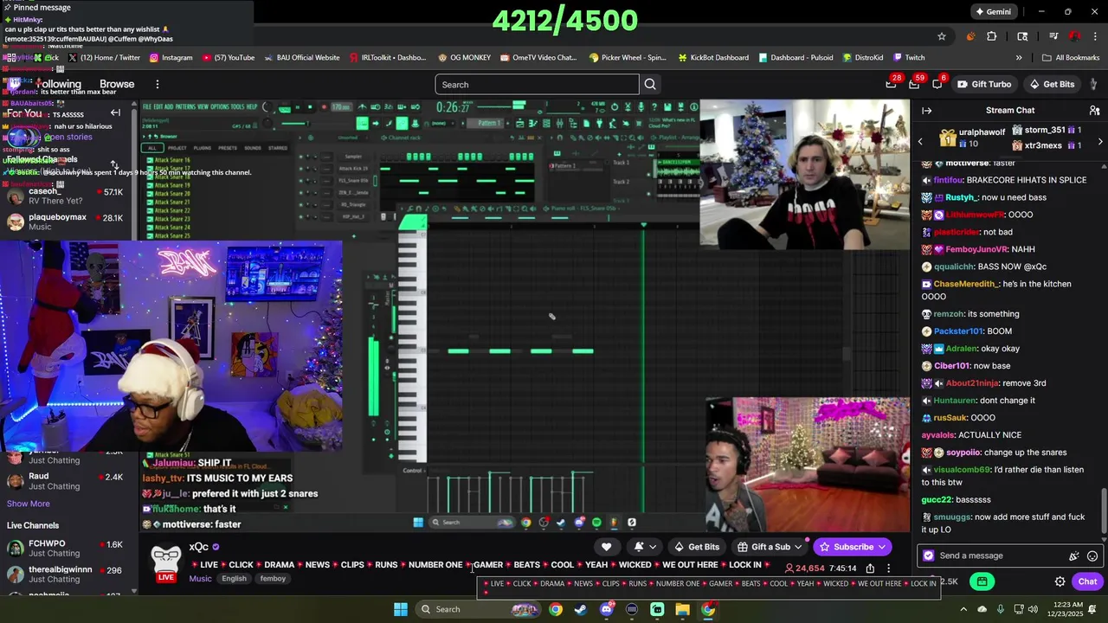
Task: Open Twitch bookmark in bookmarks bar
Action: coord(908,58)
